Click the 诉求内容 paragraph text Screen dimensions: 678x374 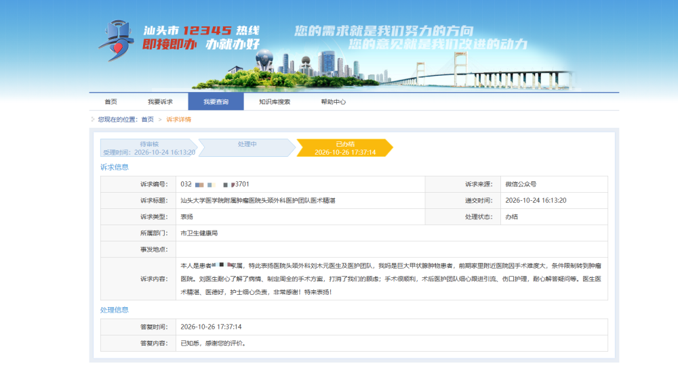391,279
